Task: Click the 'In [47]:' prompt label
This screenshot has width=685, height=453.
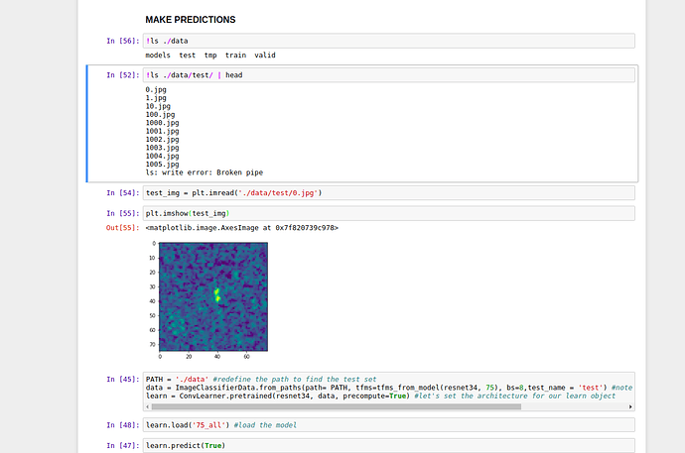Action: 123,446
